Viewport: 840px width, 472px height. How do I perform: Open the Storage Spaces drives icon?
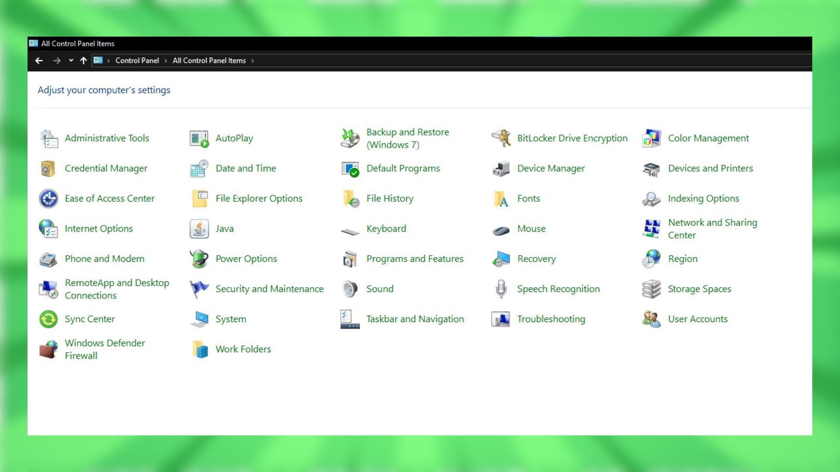(x=651, y=289)
